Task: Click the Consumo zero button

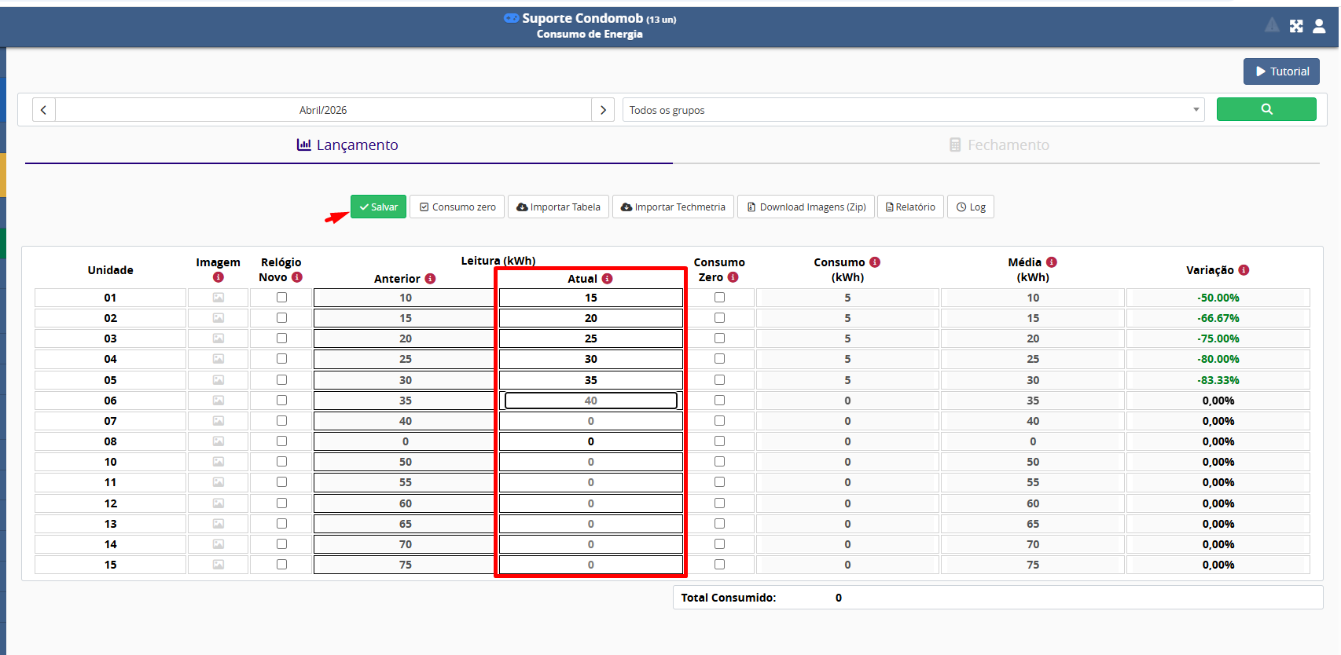Action: 457,207
